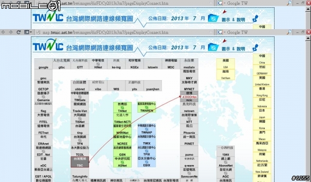Select the TFN cell
The width and height of the screenshot is (311, 182).
(x=80, y=140)
